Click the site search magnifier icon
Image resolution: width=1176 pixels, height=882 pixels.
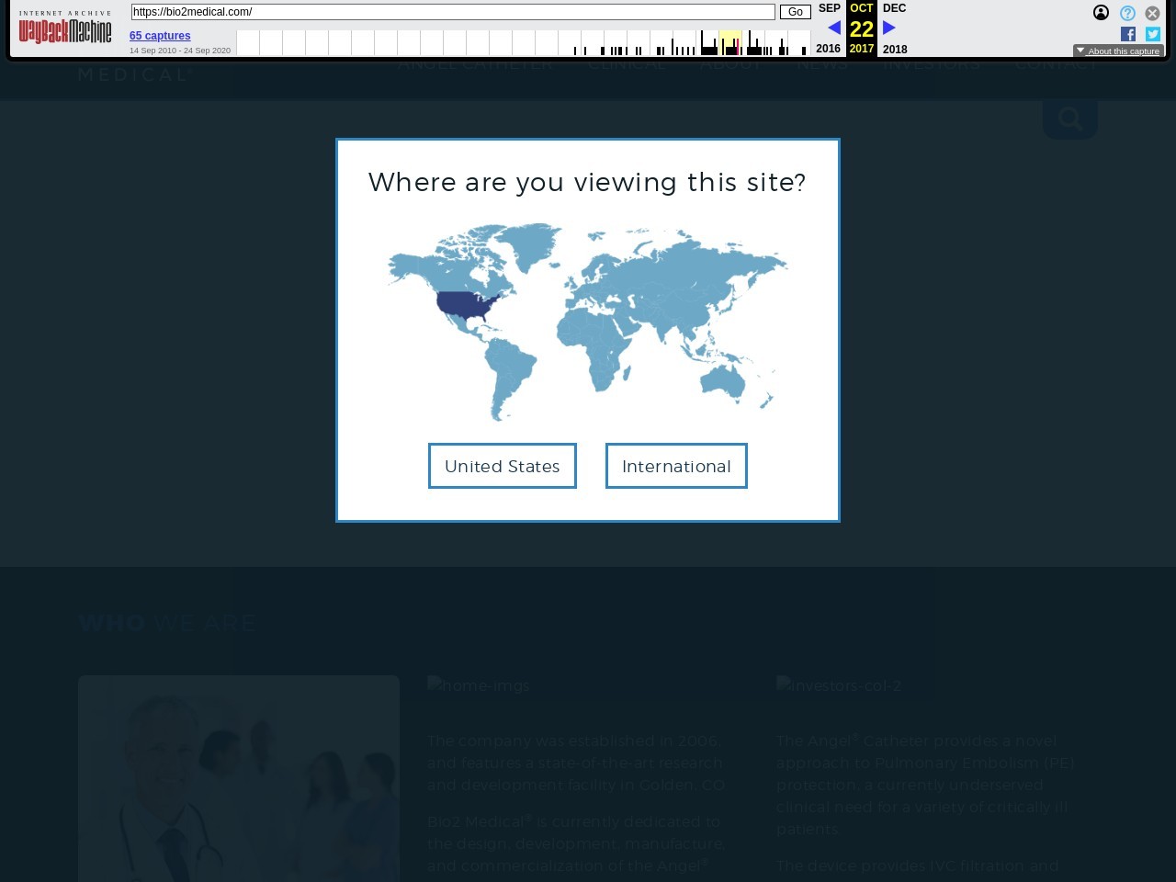point(1069,119)
